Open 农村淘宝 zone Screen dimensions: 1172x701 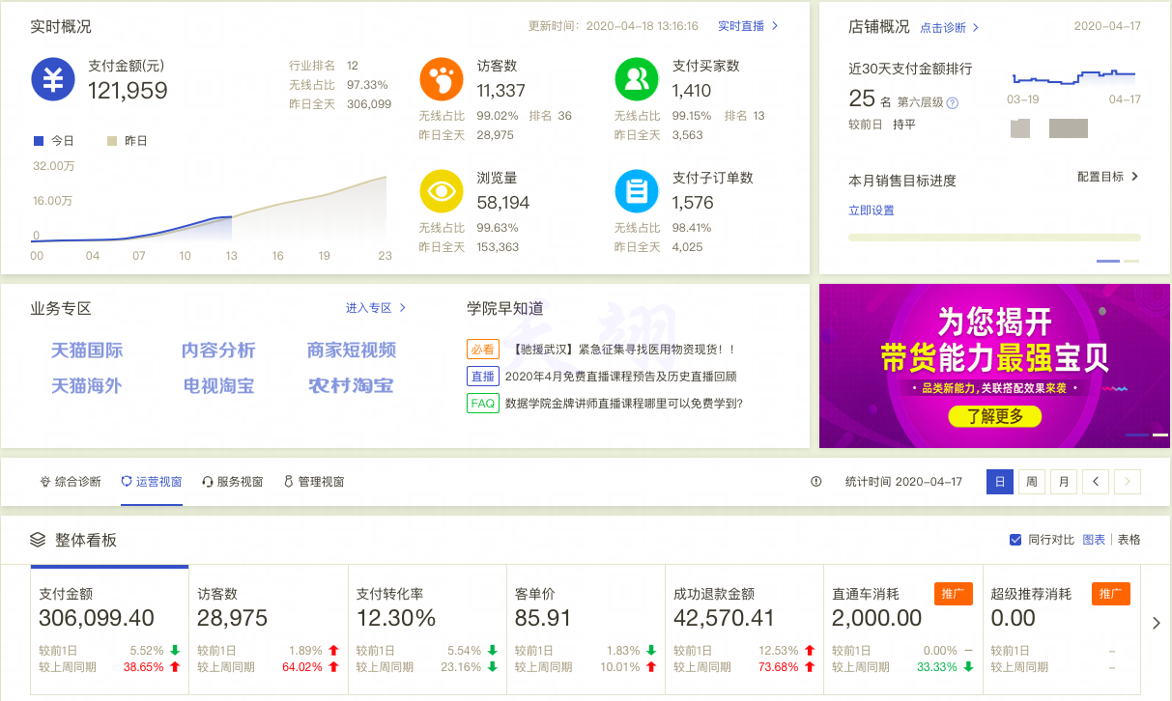click(x=352, y=386)
